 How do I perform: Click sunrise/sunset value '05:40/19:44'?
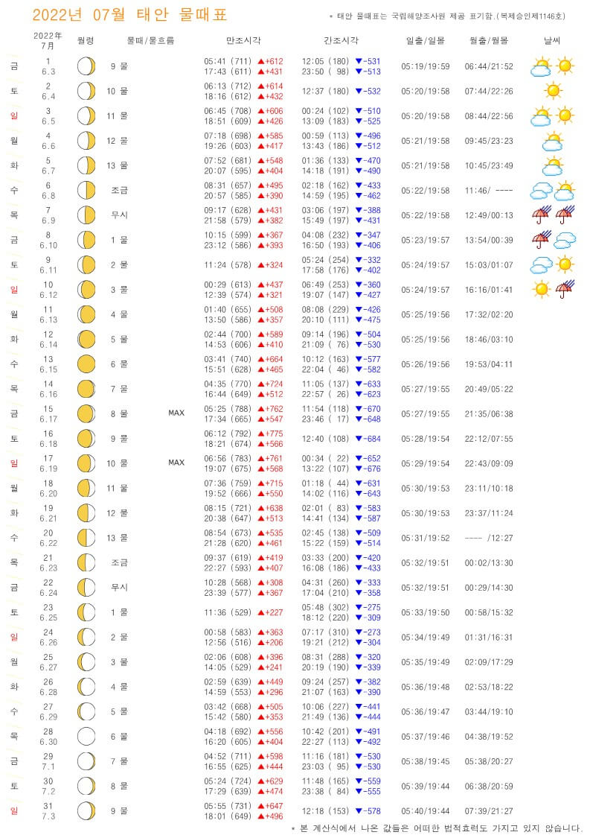(x=425, y=811)
